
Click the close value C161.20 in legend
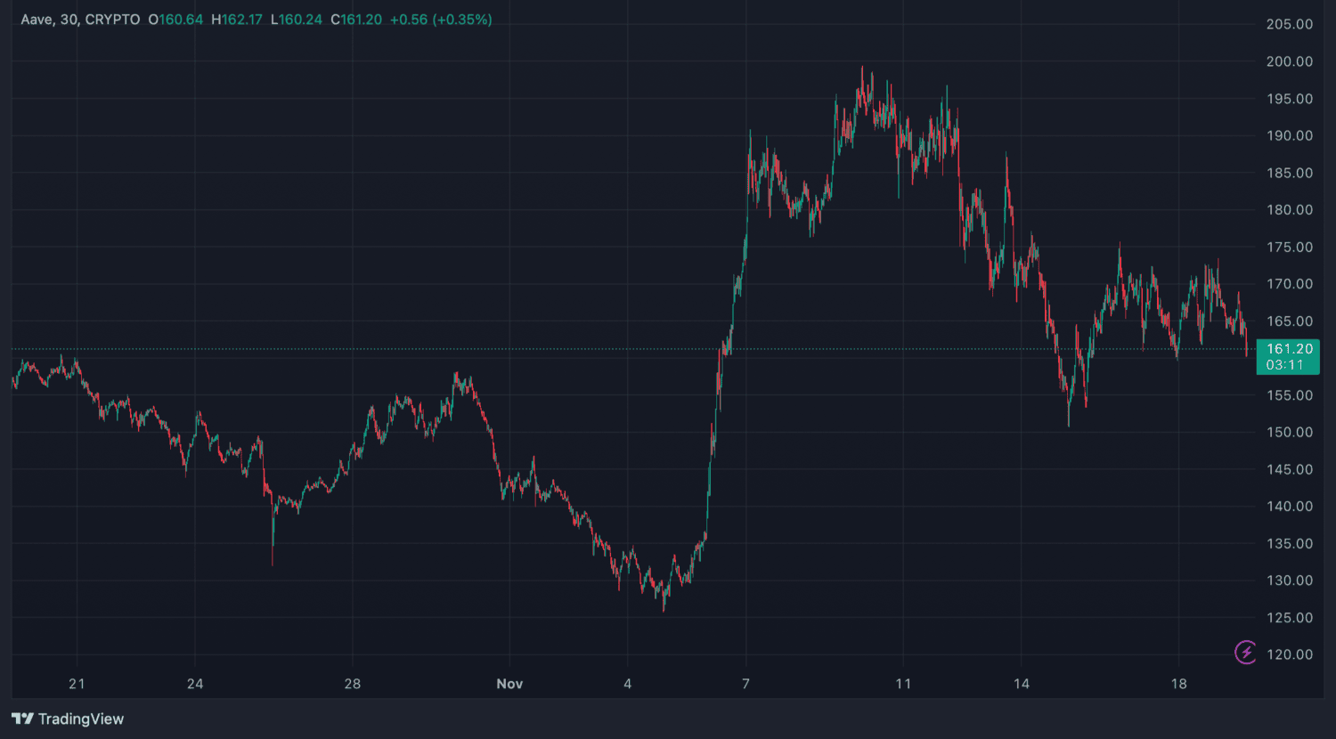click(x=356, y=20)
